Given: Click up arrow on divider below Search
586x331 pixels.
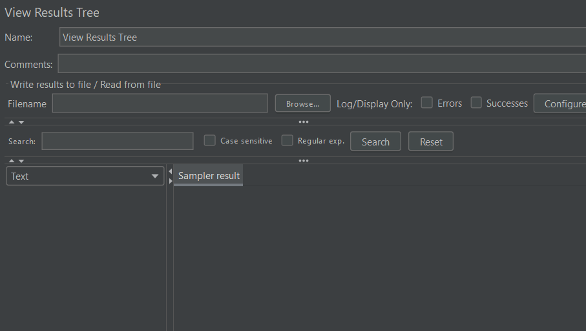Looking at the screenshot, I should tap(12, 161).
